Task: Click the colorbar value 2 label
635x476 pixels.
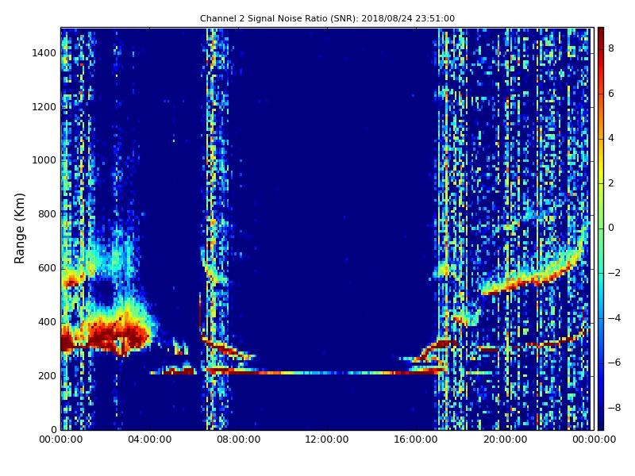Action: click(x=611, y=183)
